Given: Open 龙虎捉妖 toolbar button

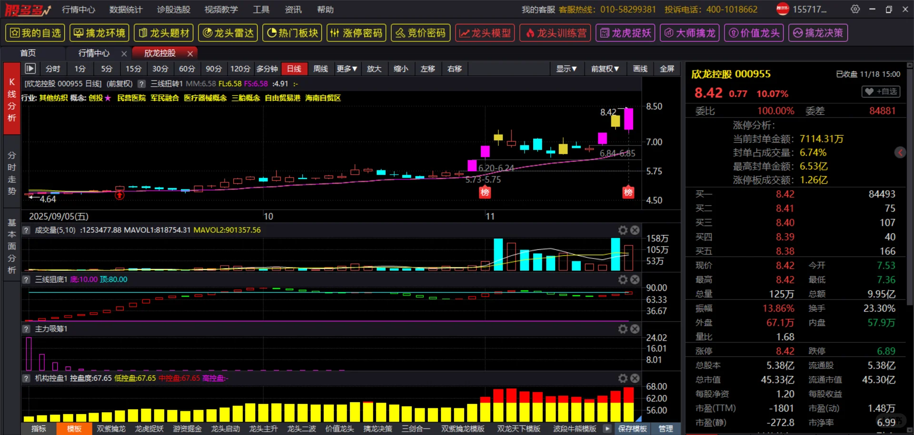Looking at the screenshot, I should coord(626,33).
